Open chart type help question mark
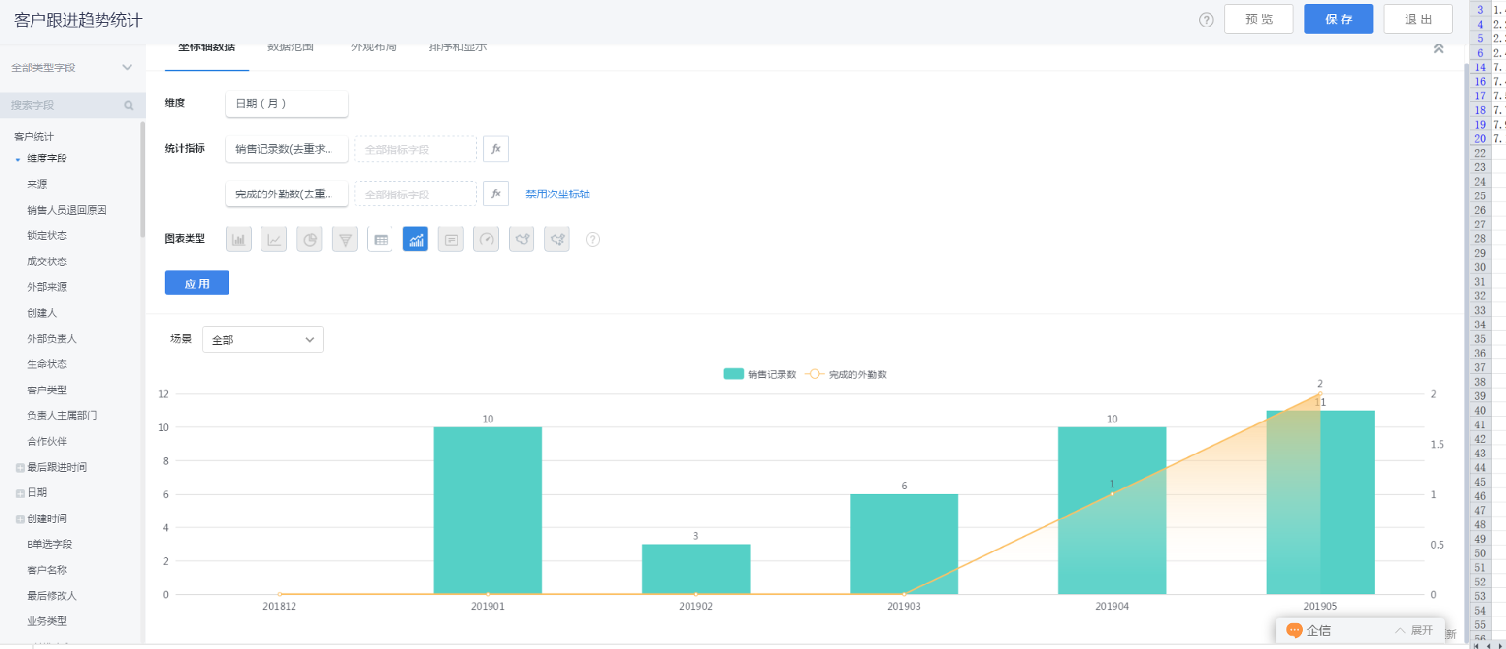This screenshot has width=1506, height=649. point(593,240)
